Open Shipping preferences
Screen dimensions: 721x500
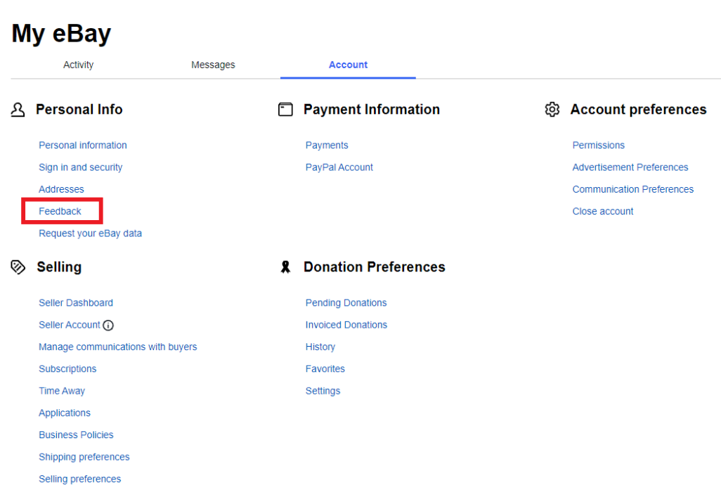click(84, 457)
